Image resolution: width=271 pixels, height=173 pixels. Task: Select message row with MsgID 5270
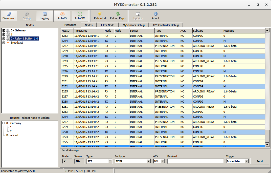pyautogui.click(x=163, y=132)
